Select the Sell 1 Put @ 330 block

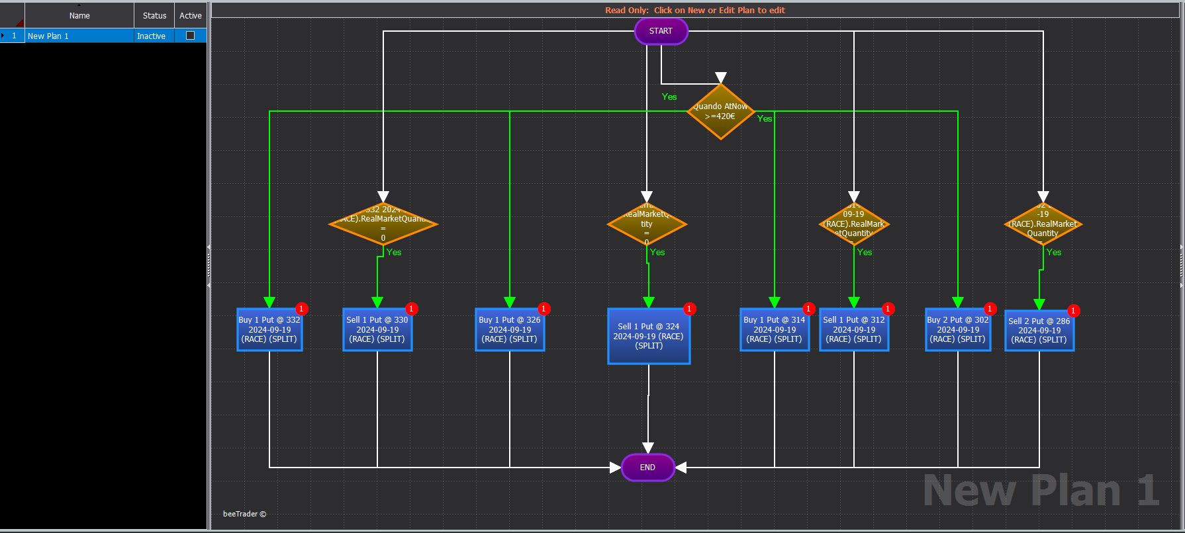coord(377,329)
